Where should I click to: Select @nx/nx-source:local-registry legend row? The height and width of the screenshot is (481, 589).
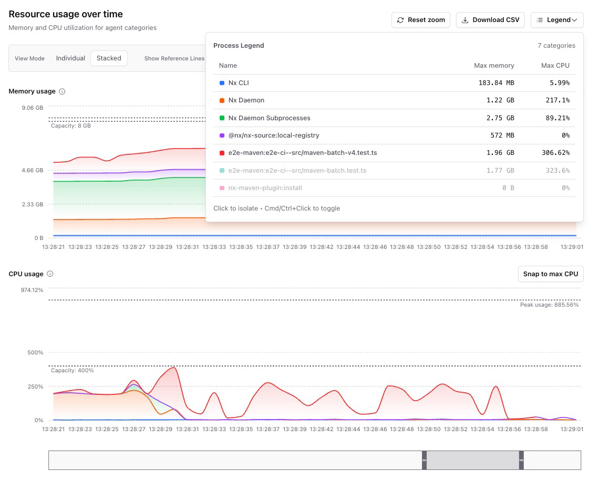[273, 135]
